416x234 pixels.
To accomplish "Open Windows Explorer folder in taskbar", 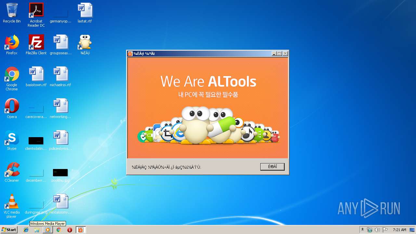I will coord(37,230).
